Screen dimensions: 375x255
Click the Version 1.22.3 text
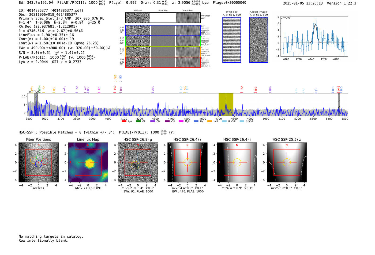coord(342,3)
